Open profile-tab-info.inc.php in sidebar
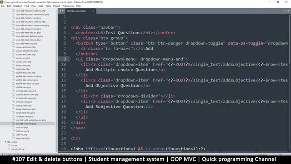The width and height of the screenshot is (291, 164). click(27, 80)
